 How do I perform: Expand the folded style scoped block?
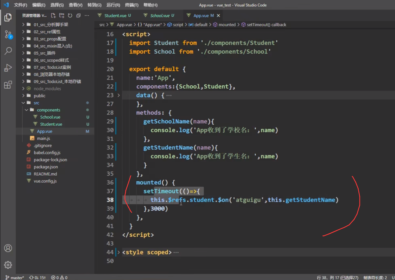click(118, 252)
